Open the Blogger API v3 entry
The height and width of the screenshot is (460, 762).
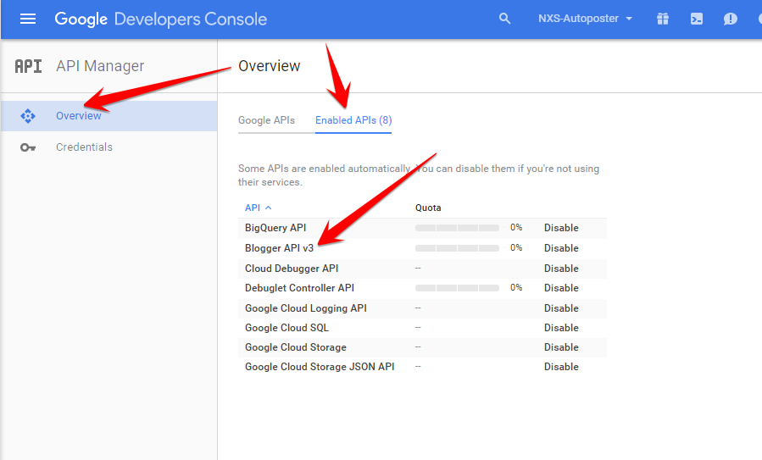280,248
